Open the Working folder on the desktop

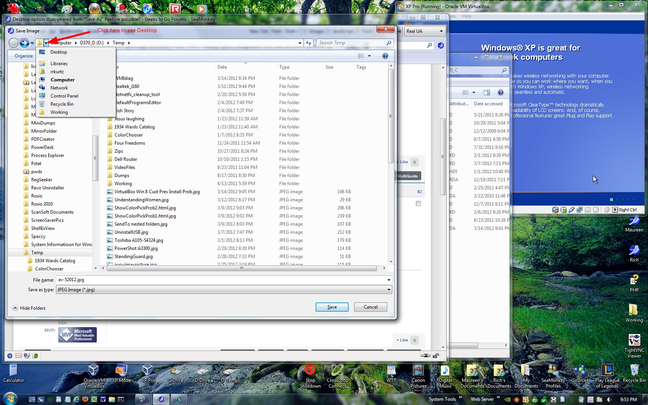point(634,313)
